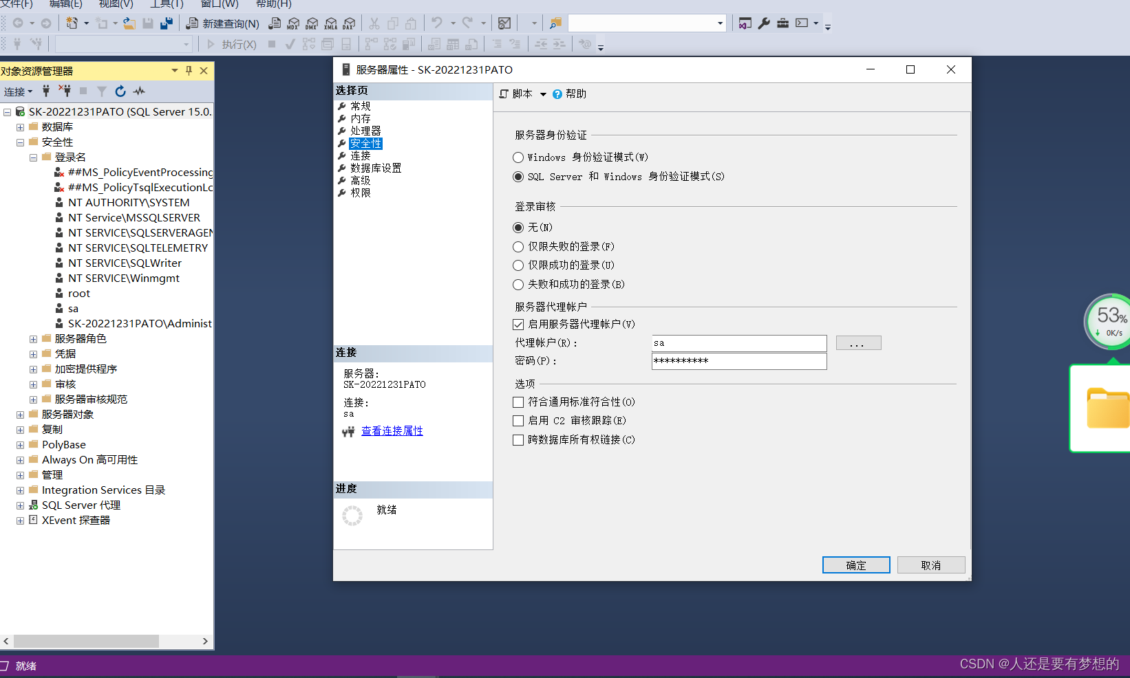Click the New Query toolbar button

(223, 23)
